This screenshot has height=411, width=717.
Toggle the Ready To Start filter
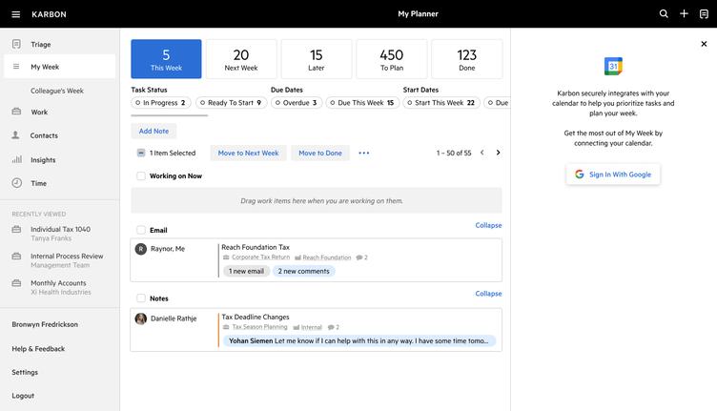point(232,103)
